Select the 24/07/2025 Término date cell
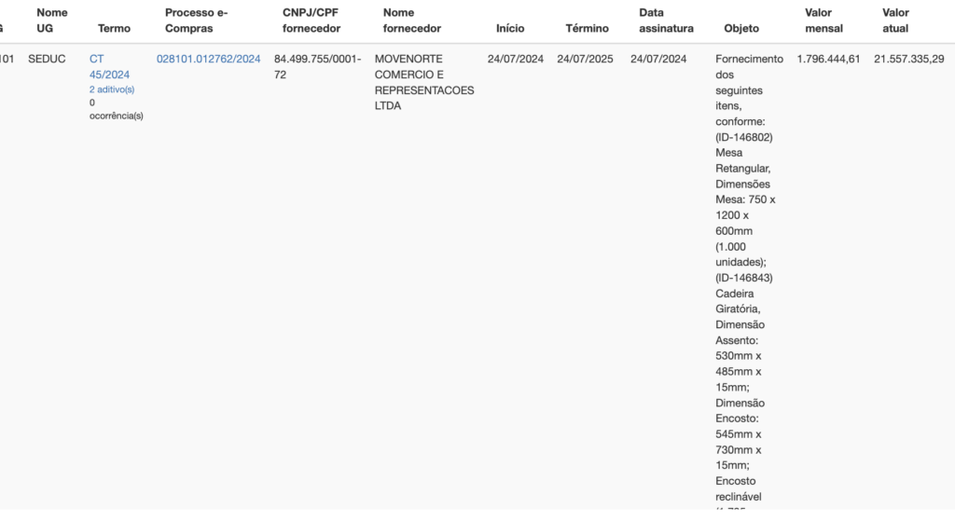This screenshot has height=522, width=955. tap(585, 59)
